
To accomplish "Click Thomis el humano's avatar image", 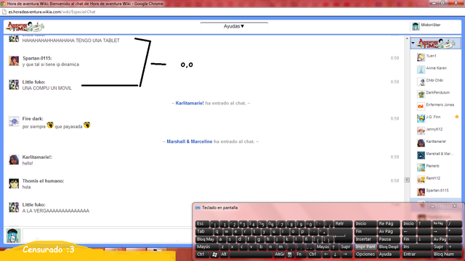I will coord(14,183).
